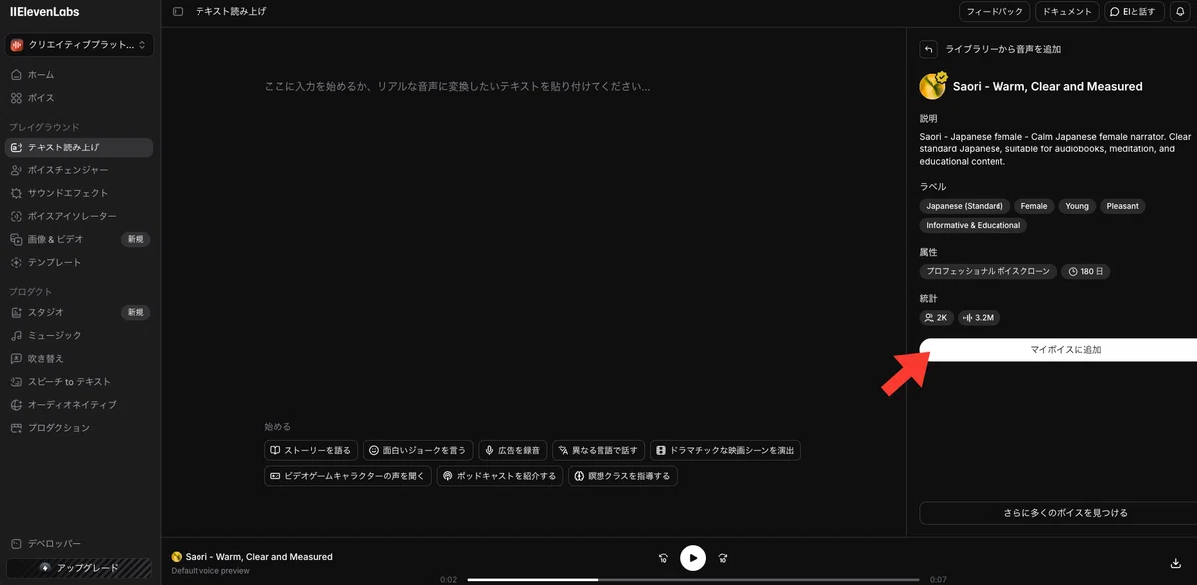Click the アップグレード button
Image resolution: width=1197 pixels, height=585 pixels.
(80, 568)
